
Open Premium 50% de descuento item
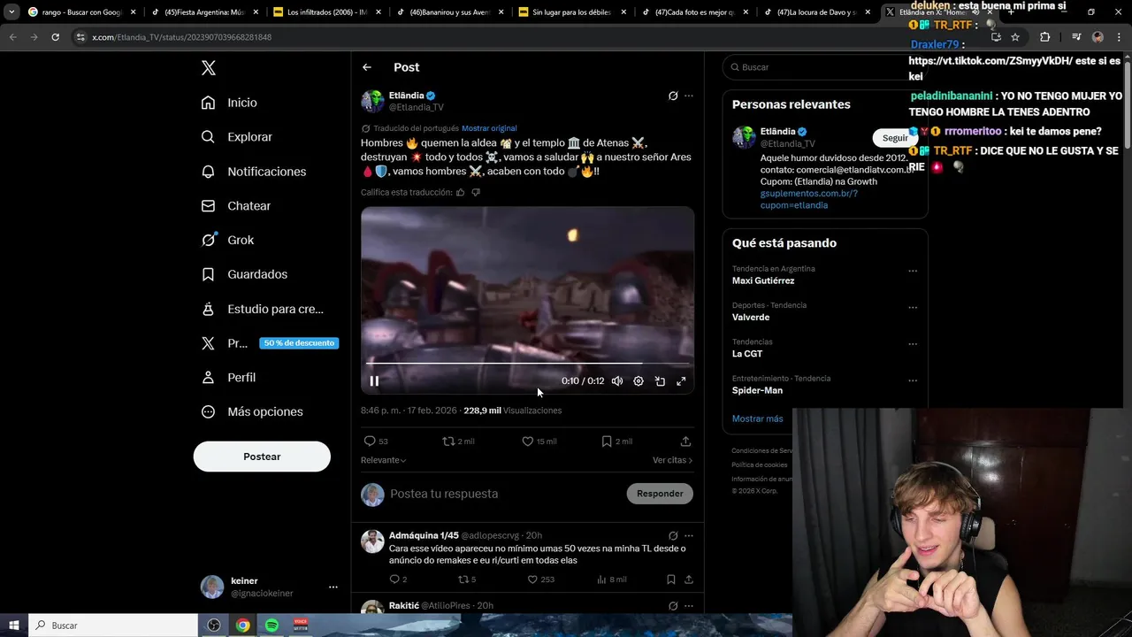coord(269,343)
